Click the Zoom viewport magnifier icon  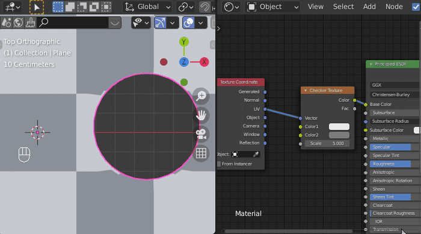[x=201, y=96]
